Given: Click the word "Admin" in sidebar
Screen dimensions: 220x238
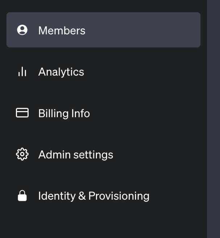Looking at the screenshot, I should point(55,155).
